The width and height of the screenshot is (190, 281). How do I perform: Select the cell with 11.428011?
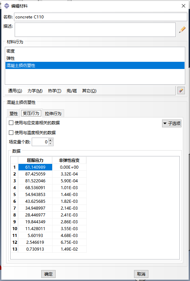35,228
